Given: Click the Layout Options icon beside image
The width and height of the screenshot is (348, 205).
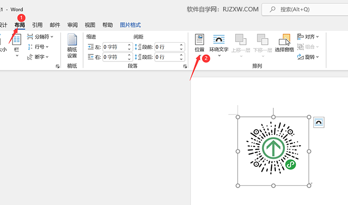Looking at the screenshot, I should (319, 122).
